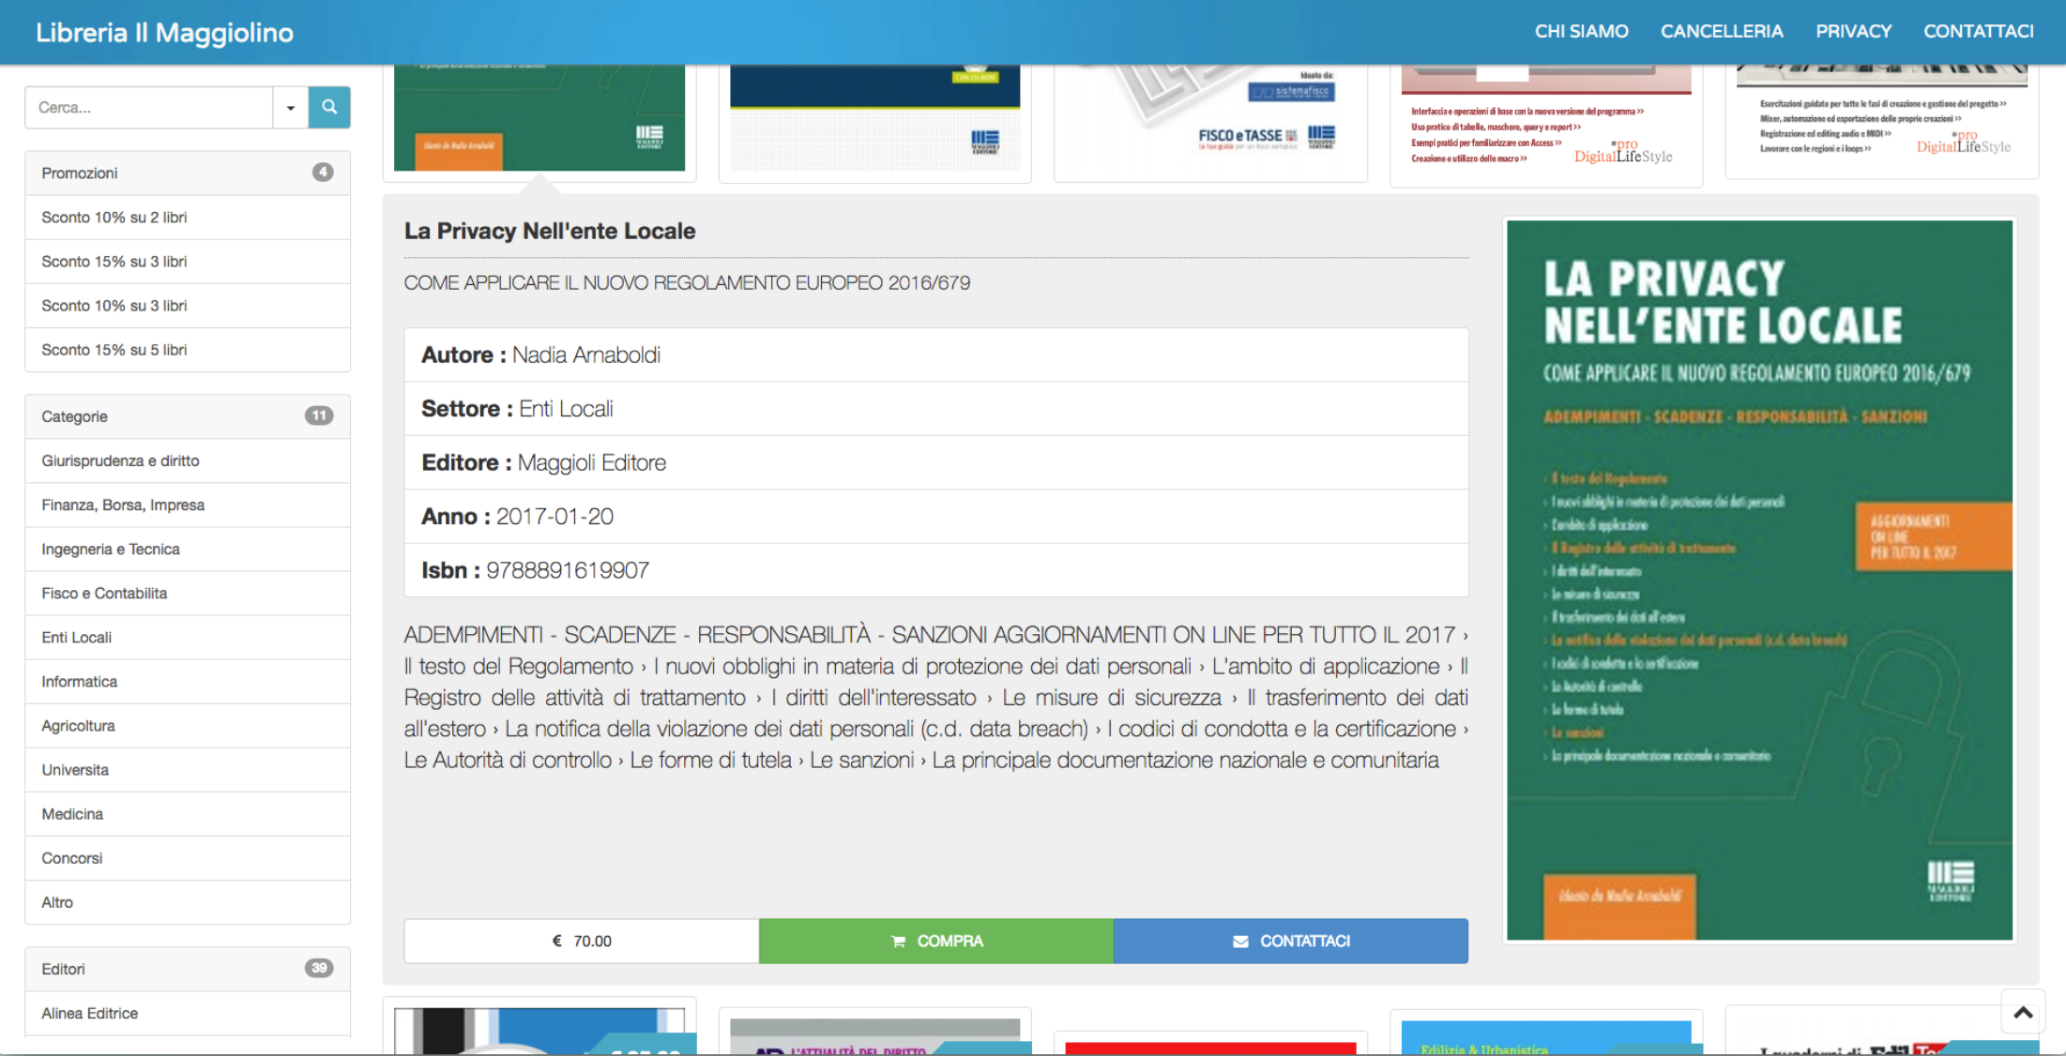Click the green Compra button
Screen dimensions: 2066x1056
tap(936, 941)
